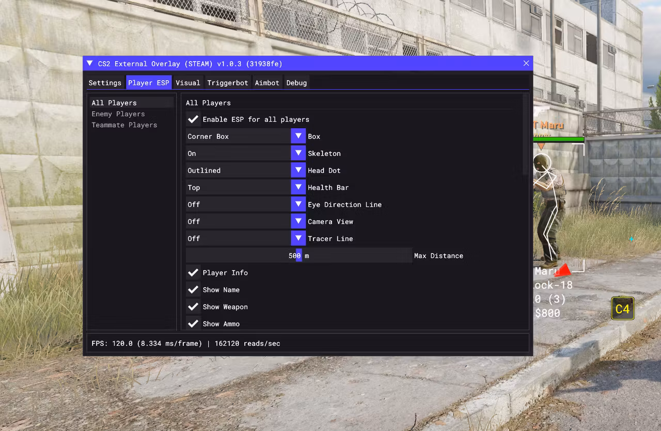Select All Players in the sidebar list

click(132, 103)
